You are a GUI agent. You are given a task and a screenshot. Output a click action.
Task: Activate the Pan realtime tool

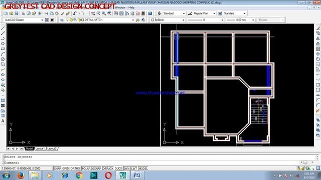(x=93, y=13)
